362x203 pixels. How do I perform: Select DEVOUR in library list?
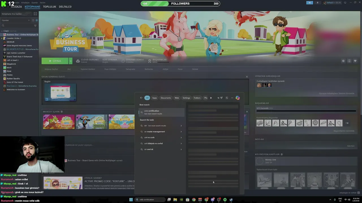[10, 42]
